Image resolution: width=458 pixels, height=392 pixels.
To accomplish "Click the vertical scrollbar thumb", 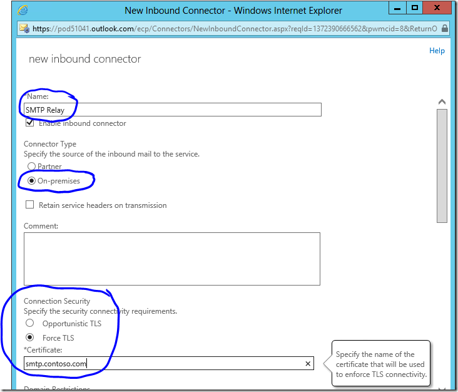I will point(442,166).
